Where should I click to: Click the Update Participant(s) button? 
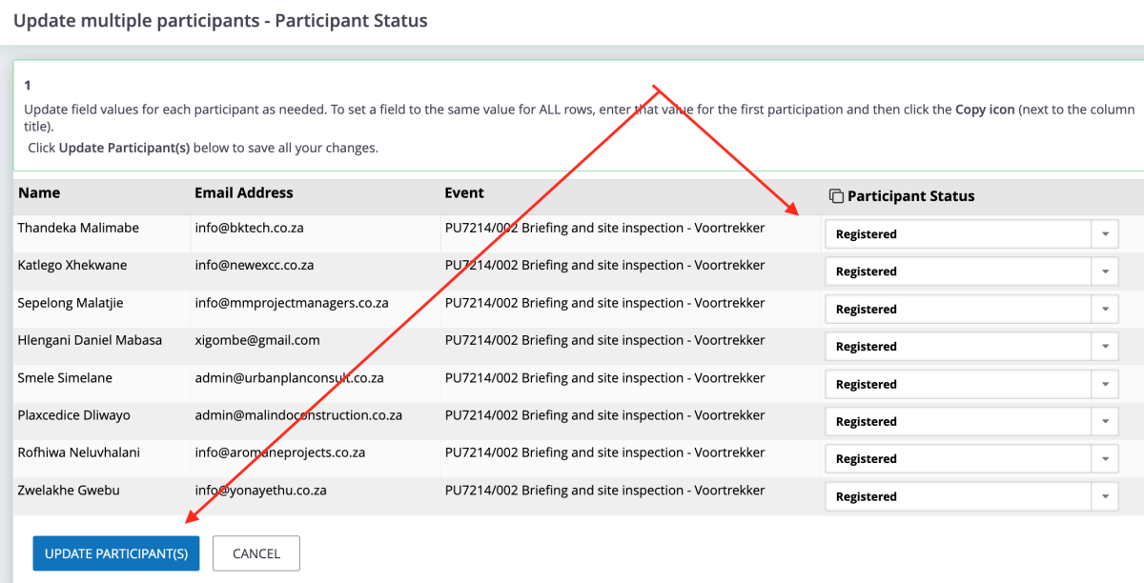[x=116, y=553]
